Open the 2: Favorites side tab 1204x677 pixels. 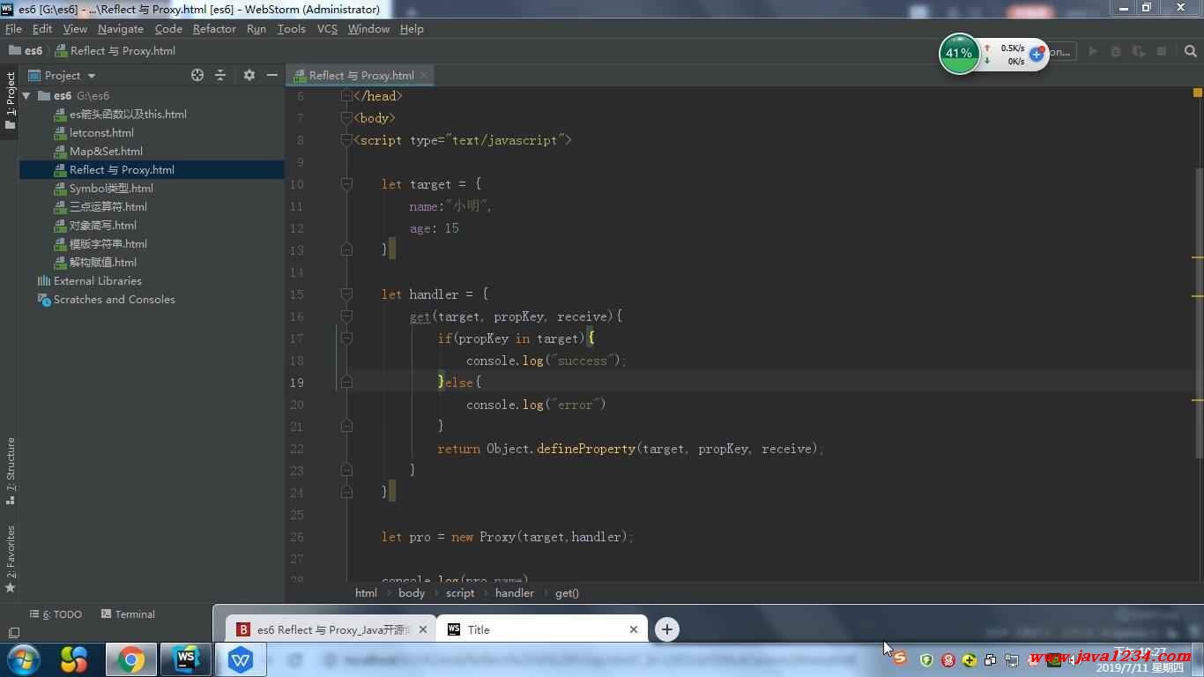11,559
